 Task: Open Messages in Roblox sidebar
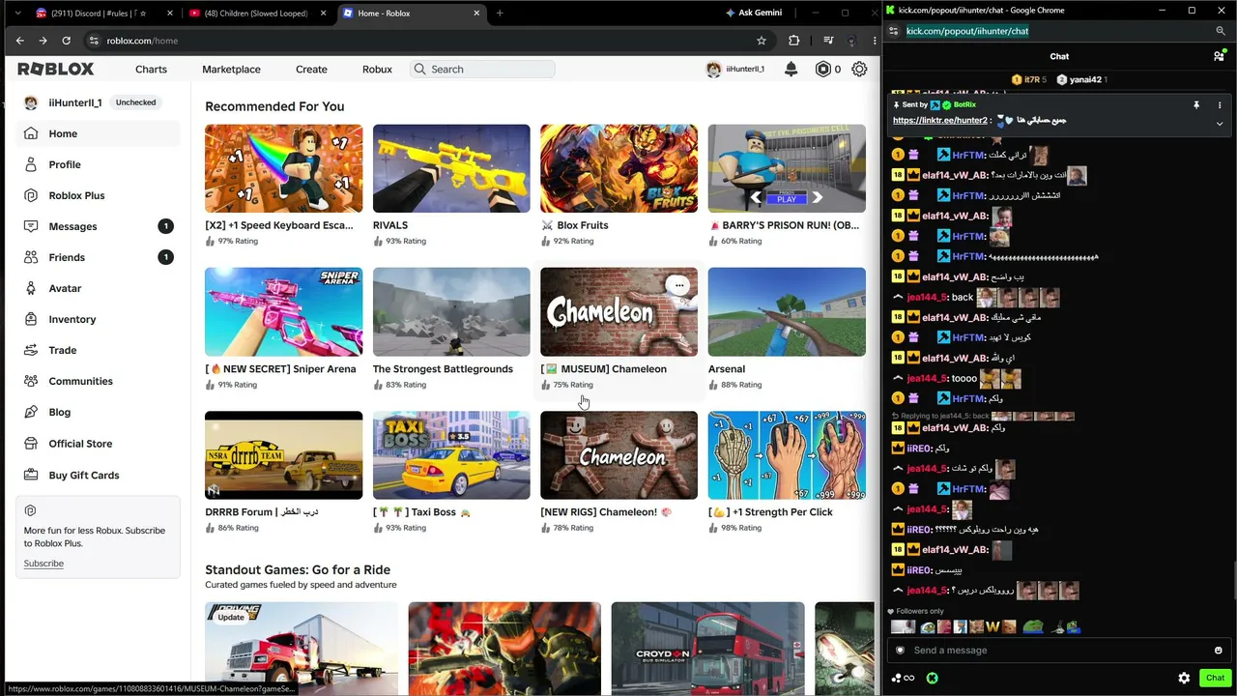click(x=98, y=226)
